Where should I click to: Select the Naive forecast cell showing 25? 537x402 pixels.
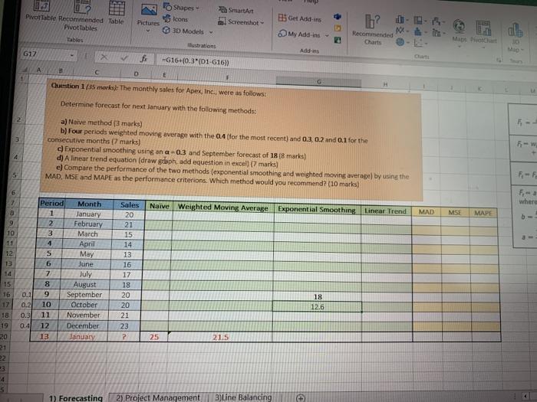(x=154, y=337)
